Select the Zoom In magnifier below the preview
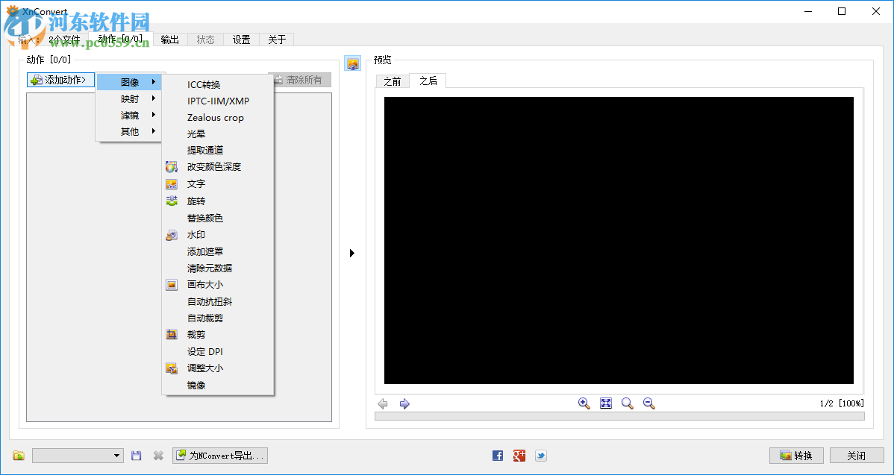 click(x=584, y=403)
